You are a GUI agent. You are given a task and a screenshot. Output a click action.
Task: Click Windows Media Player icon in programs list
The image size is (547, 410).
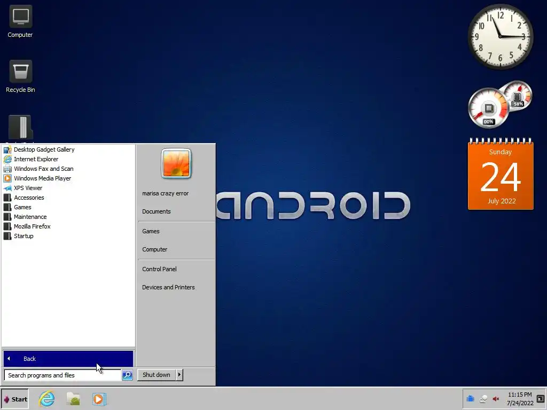pyautogui.click(x=7, y=178)
